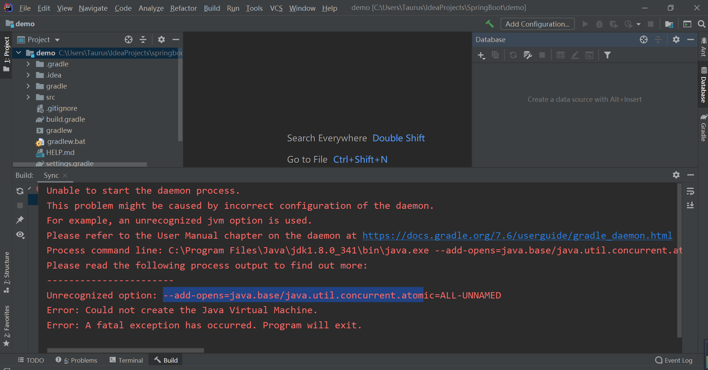Collapse all in Project panel
708x370 pixels.
pyautogui.click(x=143, y=39)
